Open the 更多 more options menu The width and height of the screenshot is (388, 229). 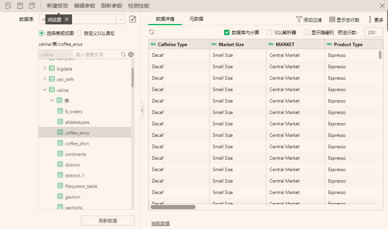pos(375,19)
